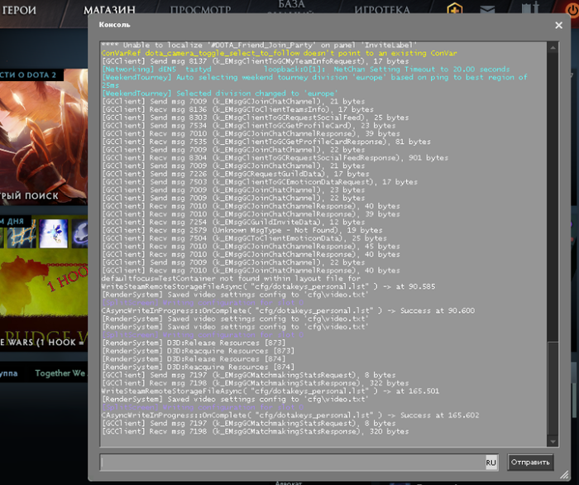Open the МАГАЗИН tab
The width and height of the screenshot is (579, 485).
coord(109,10)
